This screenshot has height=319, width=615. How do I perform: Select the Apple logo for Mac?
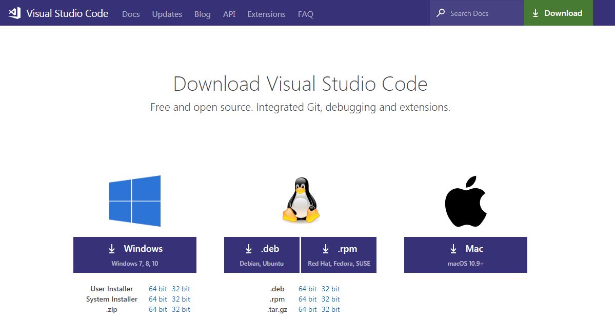coord(465,201)
